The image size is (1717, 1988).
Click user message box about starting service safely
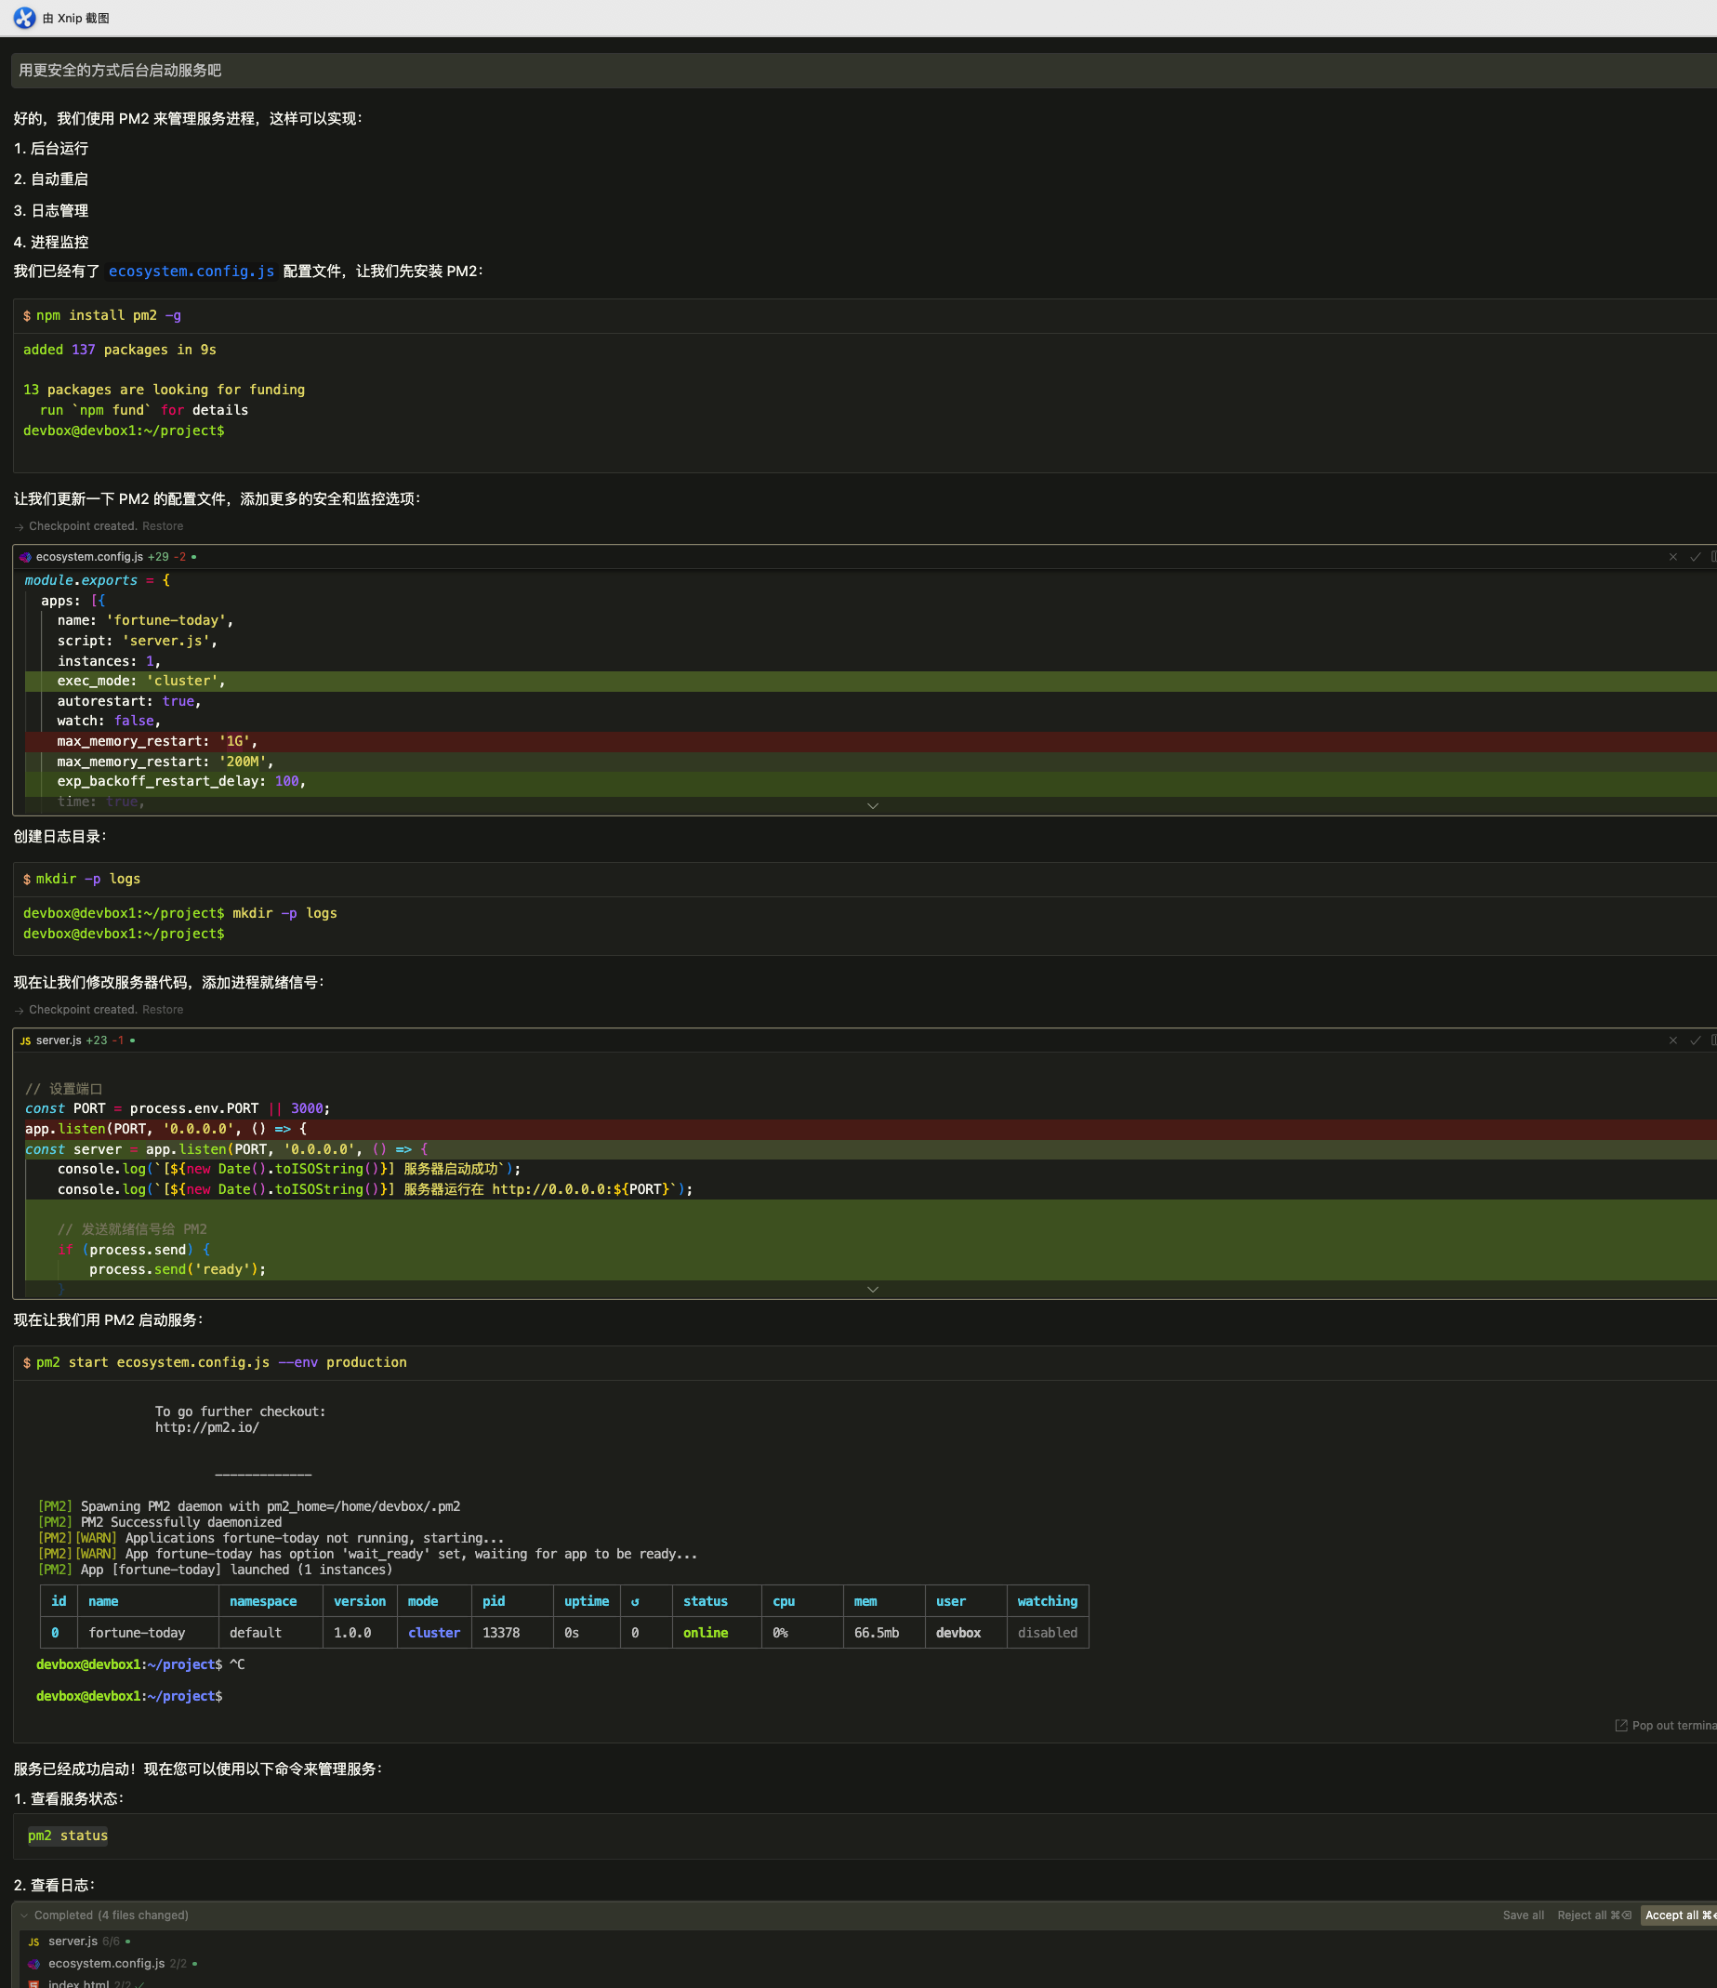click(864, 70)
